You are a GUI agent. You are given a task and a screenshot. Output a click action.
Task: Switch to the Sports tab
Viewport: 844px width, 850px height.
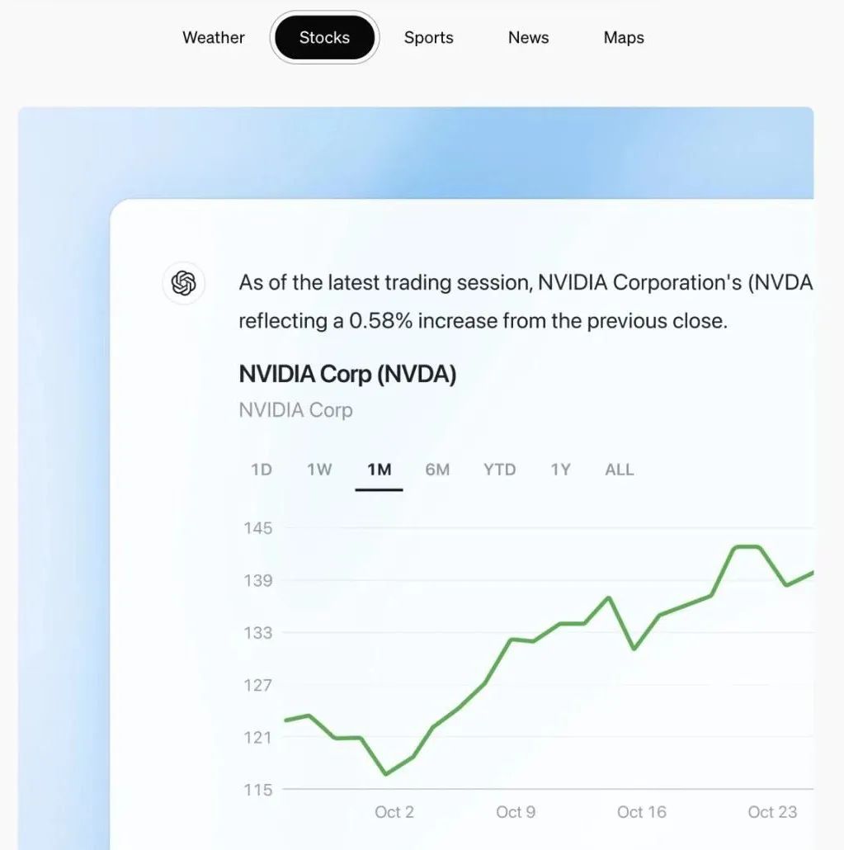(428, 38)
